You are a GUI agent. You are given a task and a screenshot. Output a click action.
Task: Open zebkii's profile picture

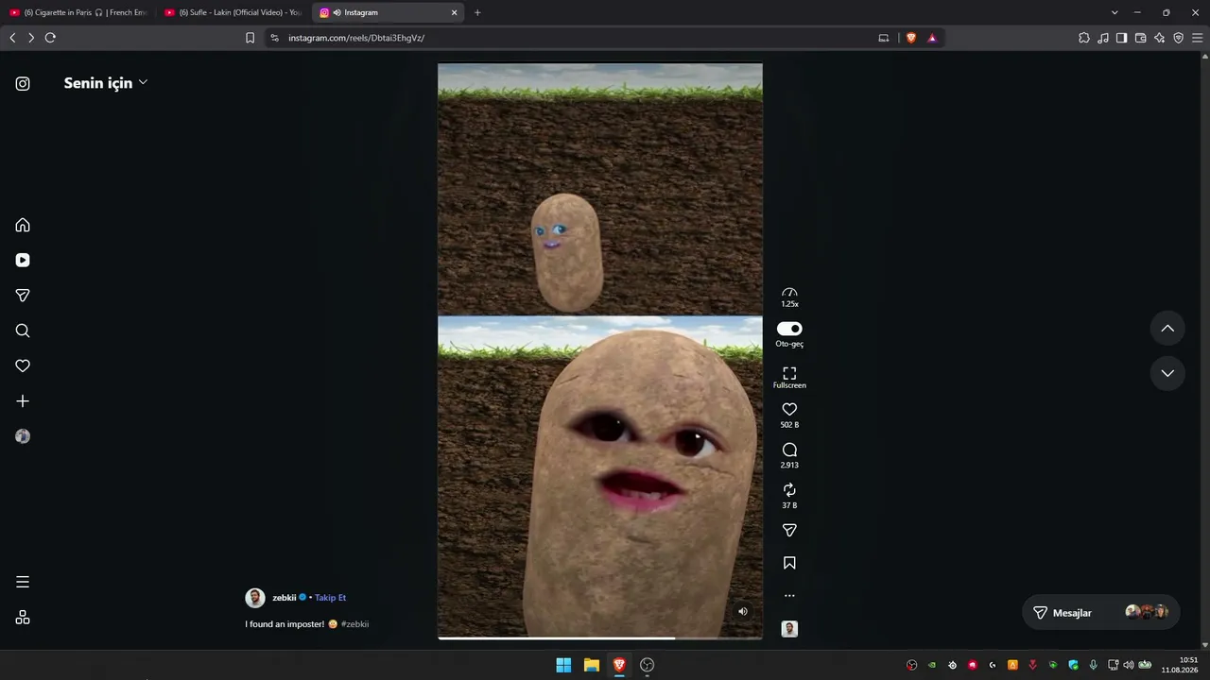point(255,598)
